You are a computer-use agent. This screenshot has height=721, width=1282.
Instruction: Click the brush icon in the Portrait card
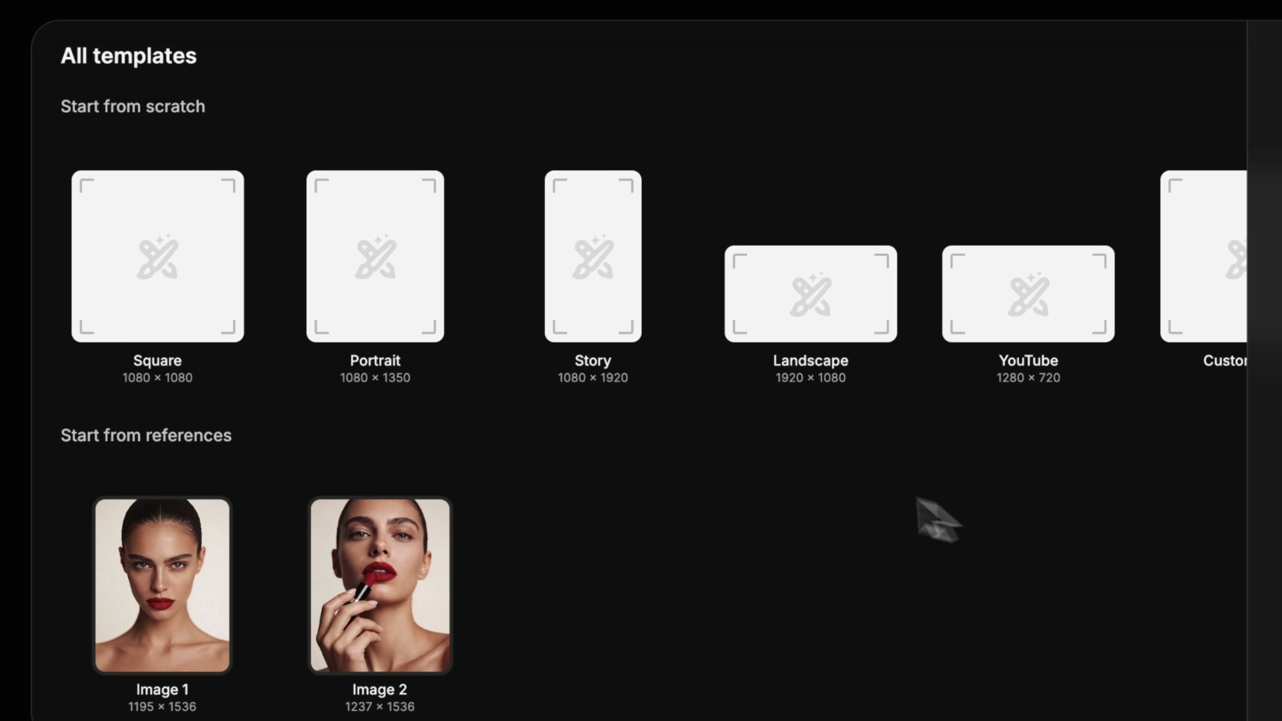click(375, 257)
